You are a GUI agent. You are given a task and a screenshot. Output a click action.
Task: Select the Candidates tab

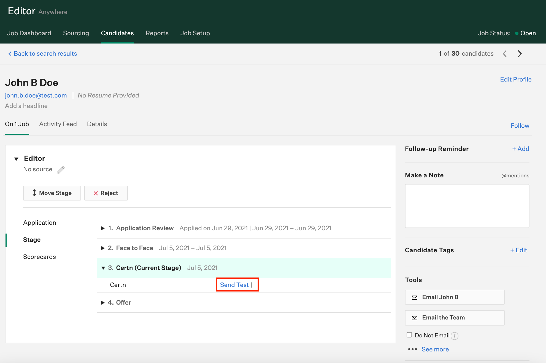[117, 33]
